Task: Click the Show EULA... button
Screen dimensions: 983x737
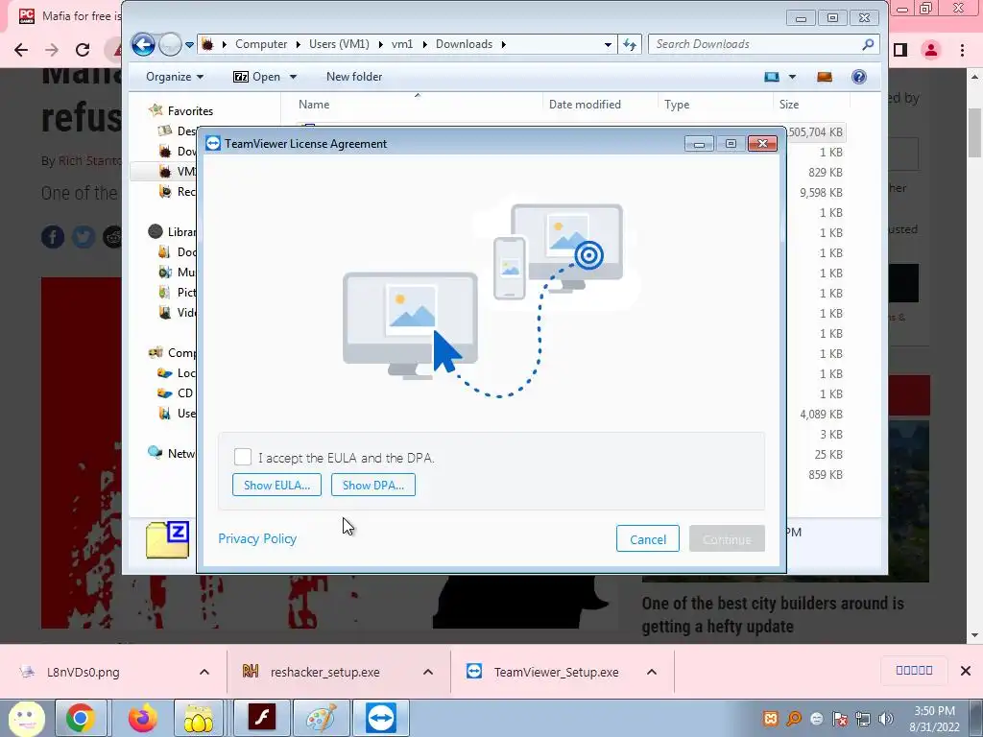Action: click(276, 485)
